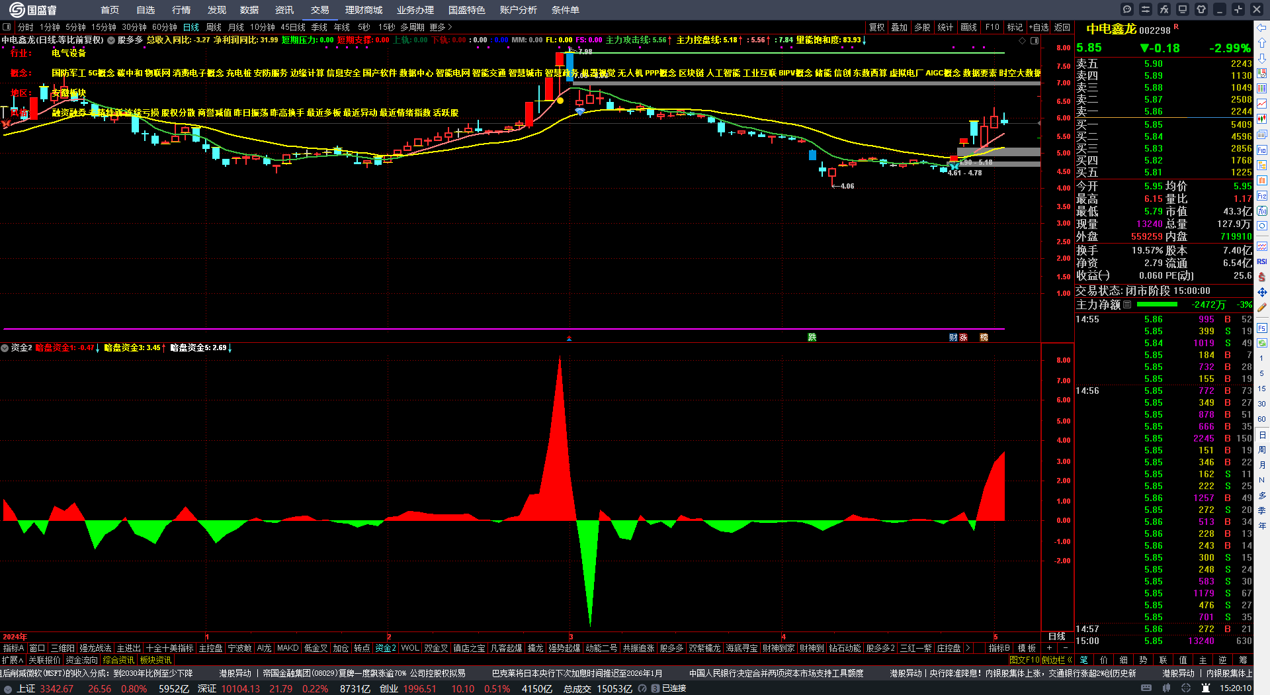Switch chart period to 月线
1270x695 pixels.
236,27
